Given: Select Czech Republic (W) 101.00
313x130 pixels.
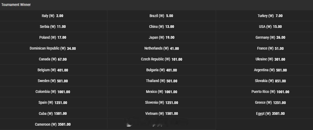Looking at the screenshot, I should [161, 59].
